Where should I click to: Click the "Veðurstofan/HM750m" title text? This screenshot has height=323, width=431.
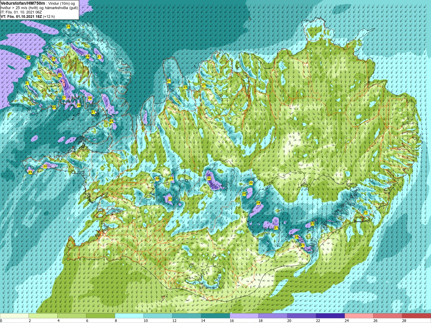pos(23,3)
